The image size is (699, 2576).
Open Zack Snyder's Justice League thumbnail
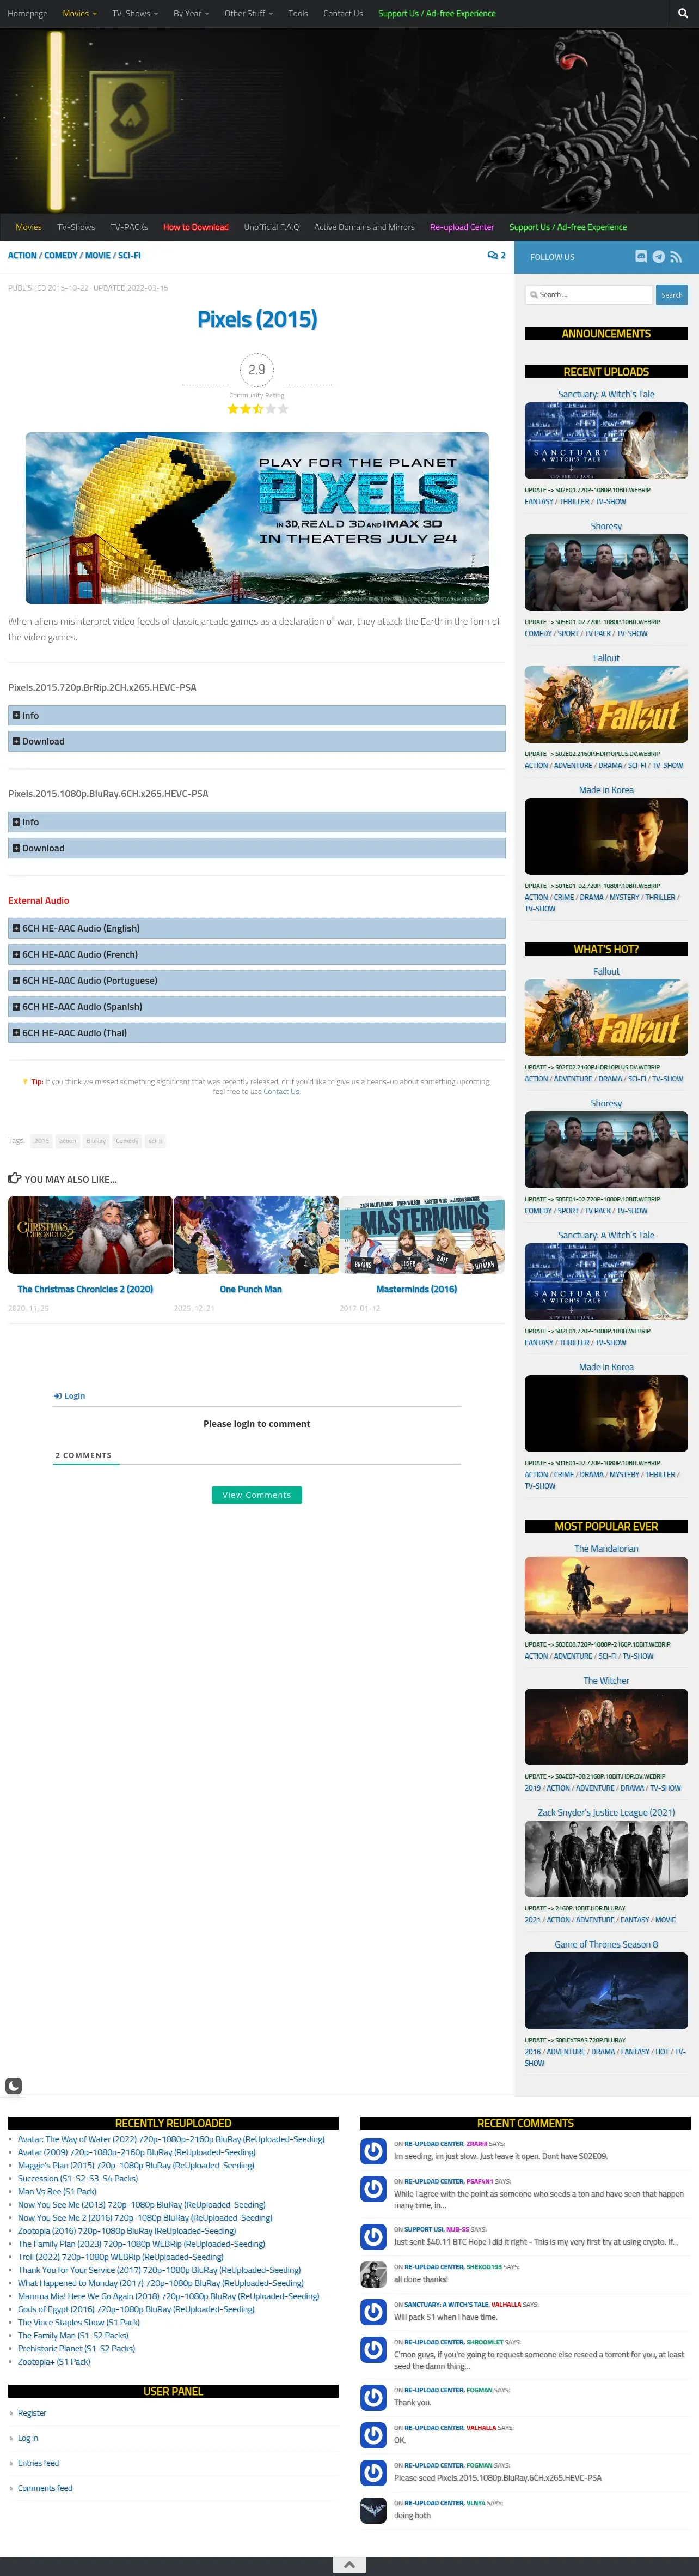pos(606,1859)
